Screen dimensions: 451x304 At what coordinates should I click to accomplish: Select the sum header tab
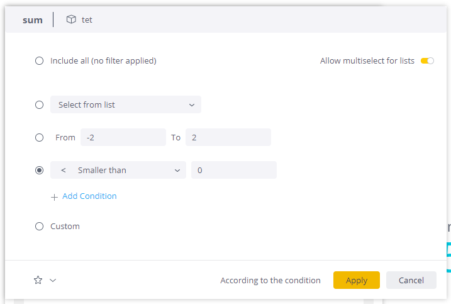[x=33, y=20]
